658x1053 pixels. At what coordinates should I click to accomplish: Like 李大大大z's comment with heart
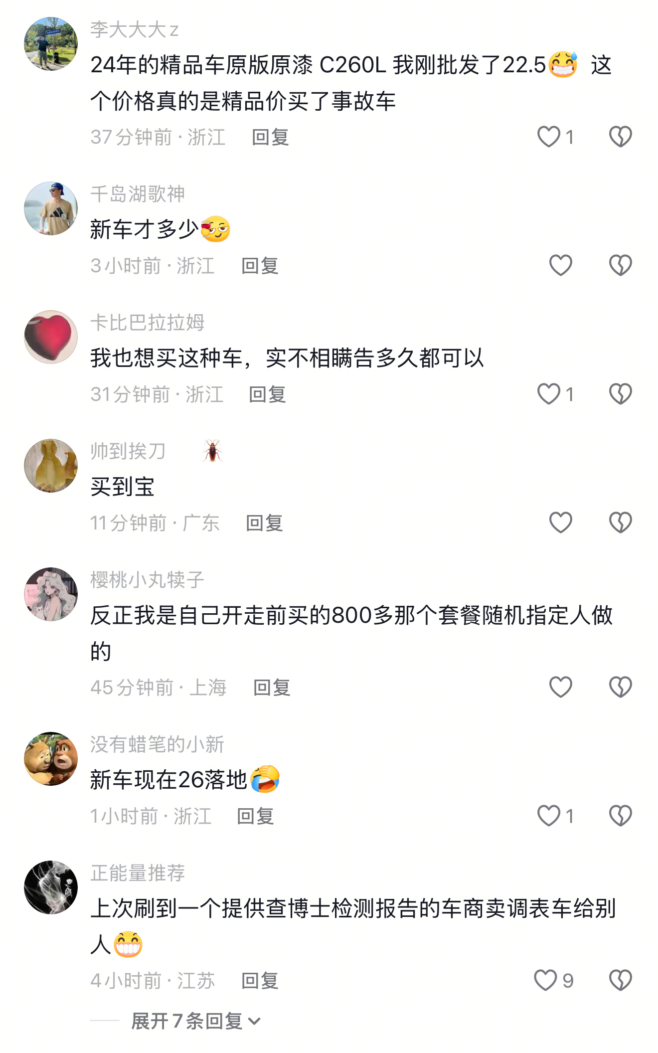[548, 137]
